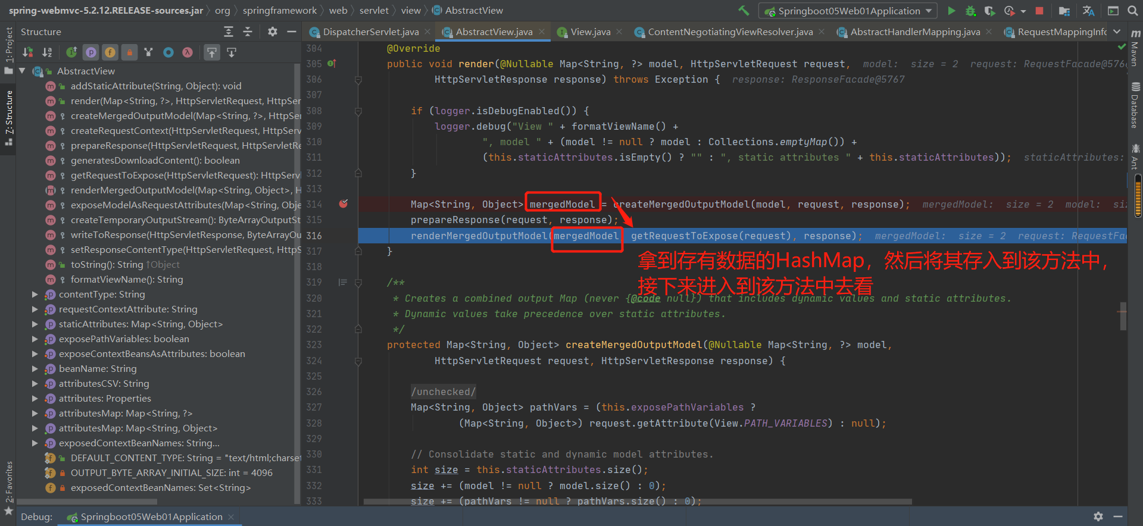Open the Ant tool window on right

[1135, 157]
